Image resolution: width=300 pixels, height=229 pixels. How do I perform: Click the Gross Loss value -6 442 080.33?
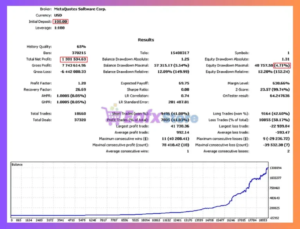click(x=73, y=71)
